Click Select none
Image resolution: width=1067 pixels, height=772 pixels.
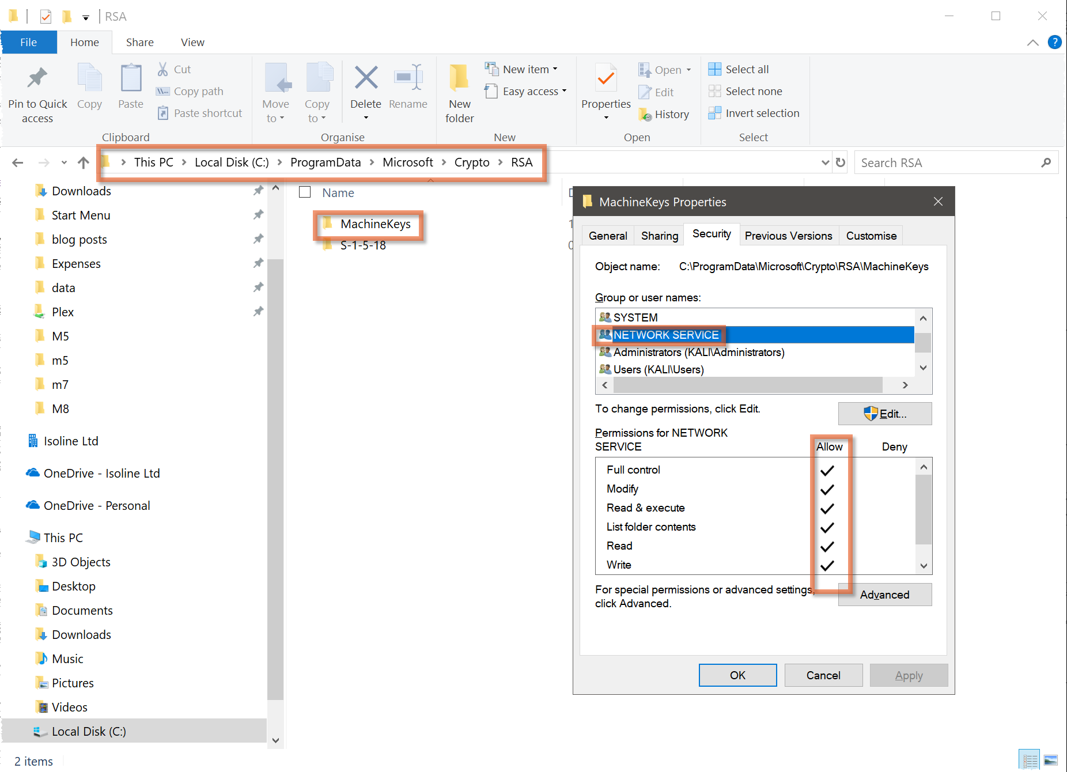[x=745, y=91]
